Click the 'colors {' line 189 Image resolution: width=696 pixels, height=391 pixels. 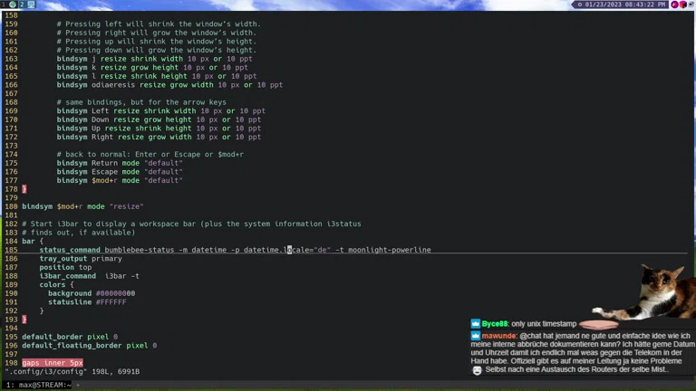pyautogui.click(x=56, y=284)
